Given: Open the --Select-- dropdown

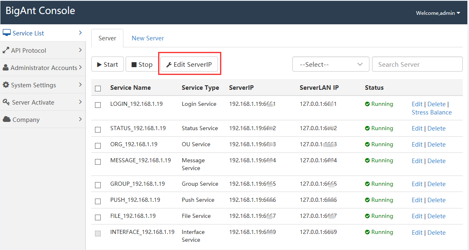Looking at the screenshot, I should click(331, 64).
